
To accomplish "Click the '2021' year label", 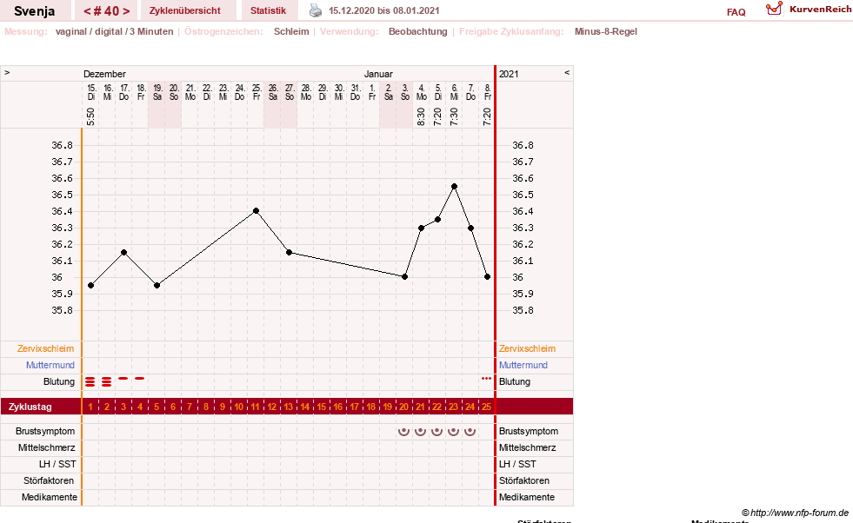I will [x=509, y=74].
